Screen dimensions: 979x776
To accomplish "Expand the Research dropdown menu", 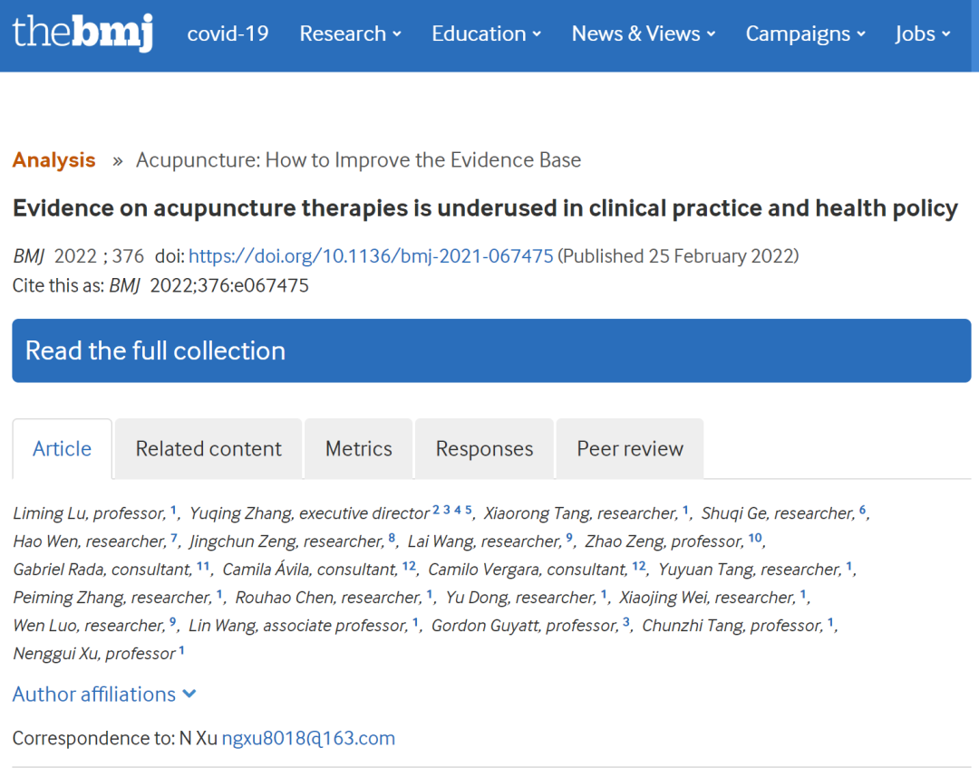I will coord(350,34).
